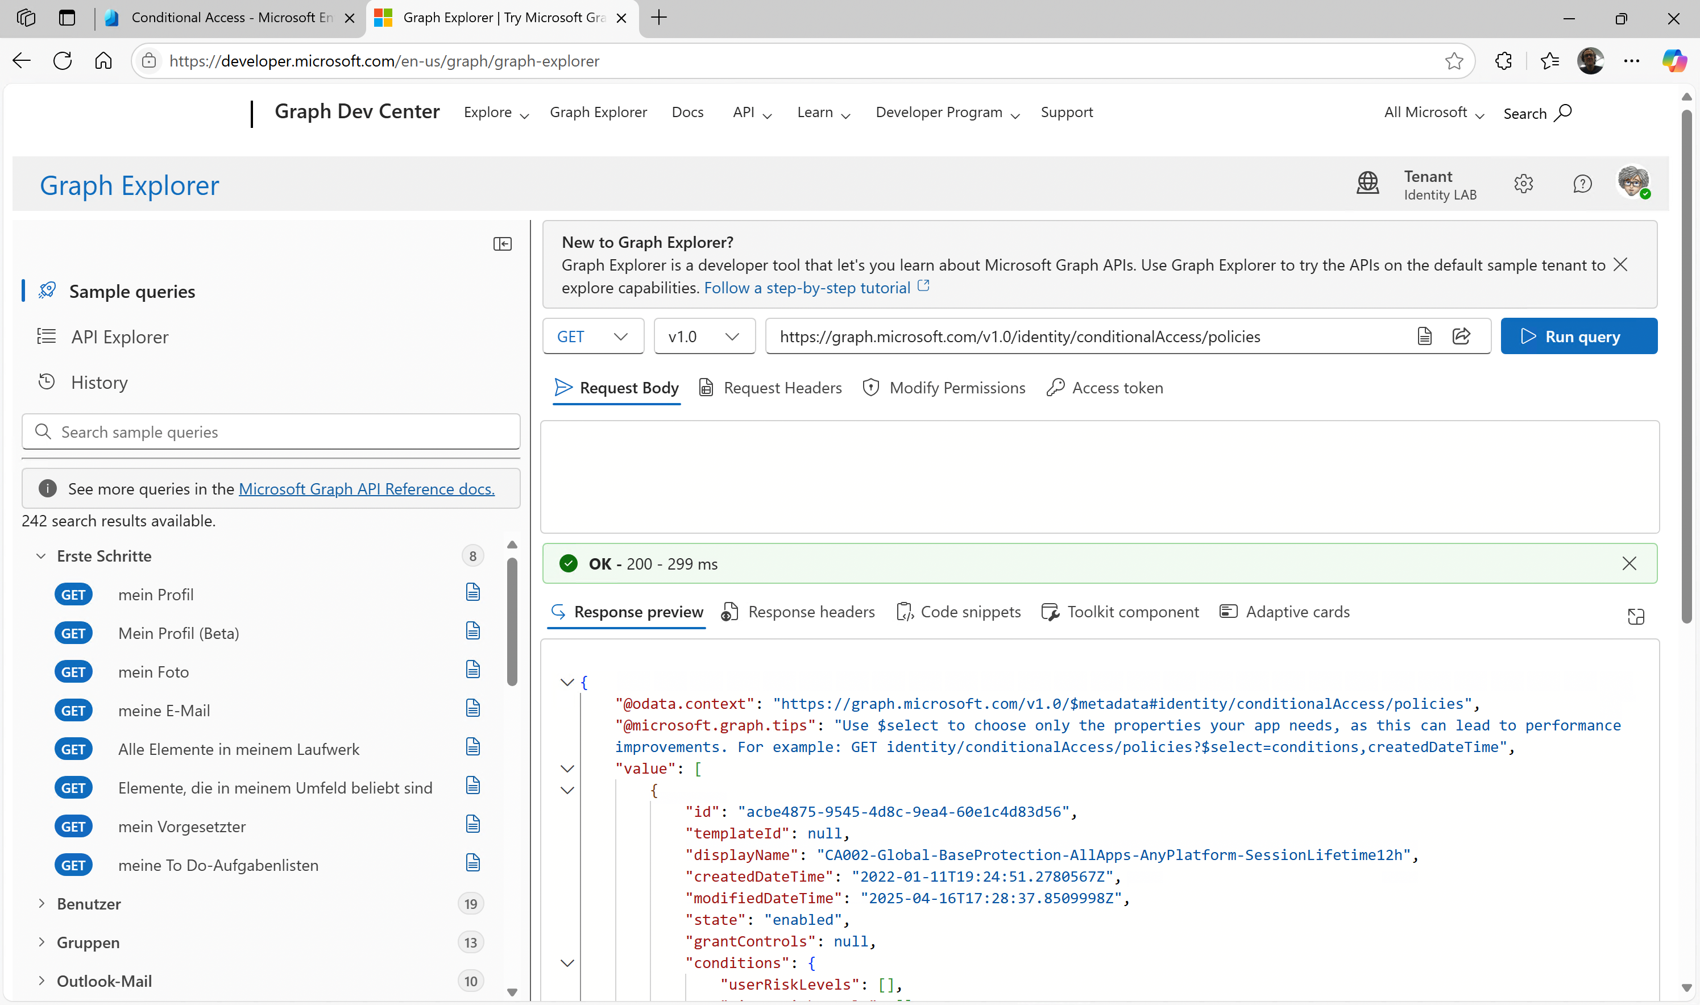Open the All Microsoft menu
Screen dimensions: 1700x1005
pyautogui.click(x=1434, y=113)
